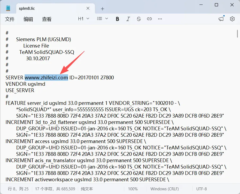The width and height of the screenshot is (240, 194).
Task: Click the INCREMENT access ugslmd line
Action: pyautogui.click(x=76, y=141)
